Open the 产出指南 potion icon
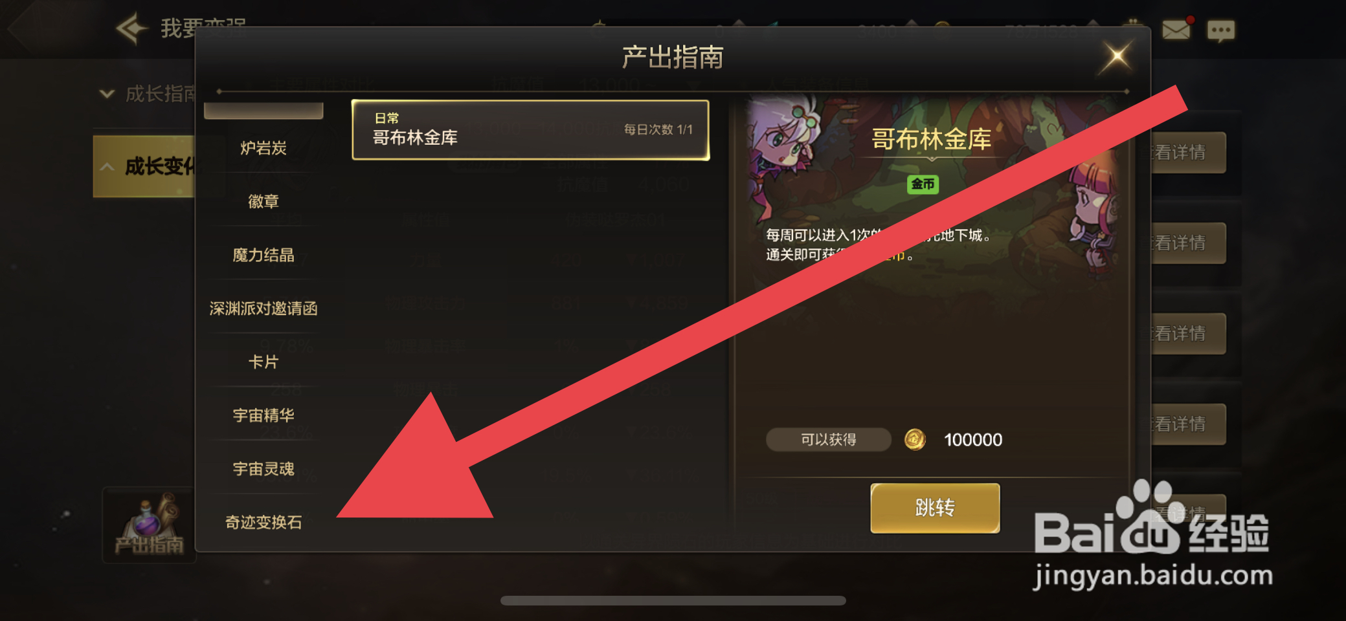The width and height of the screenshot is (1346, 621). pos(150,525)
